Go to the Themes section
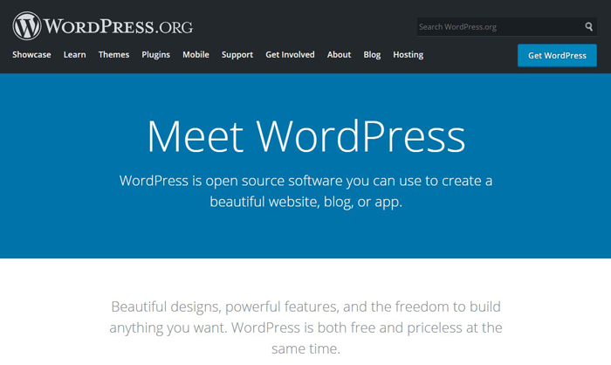 [113, 55]
